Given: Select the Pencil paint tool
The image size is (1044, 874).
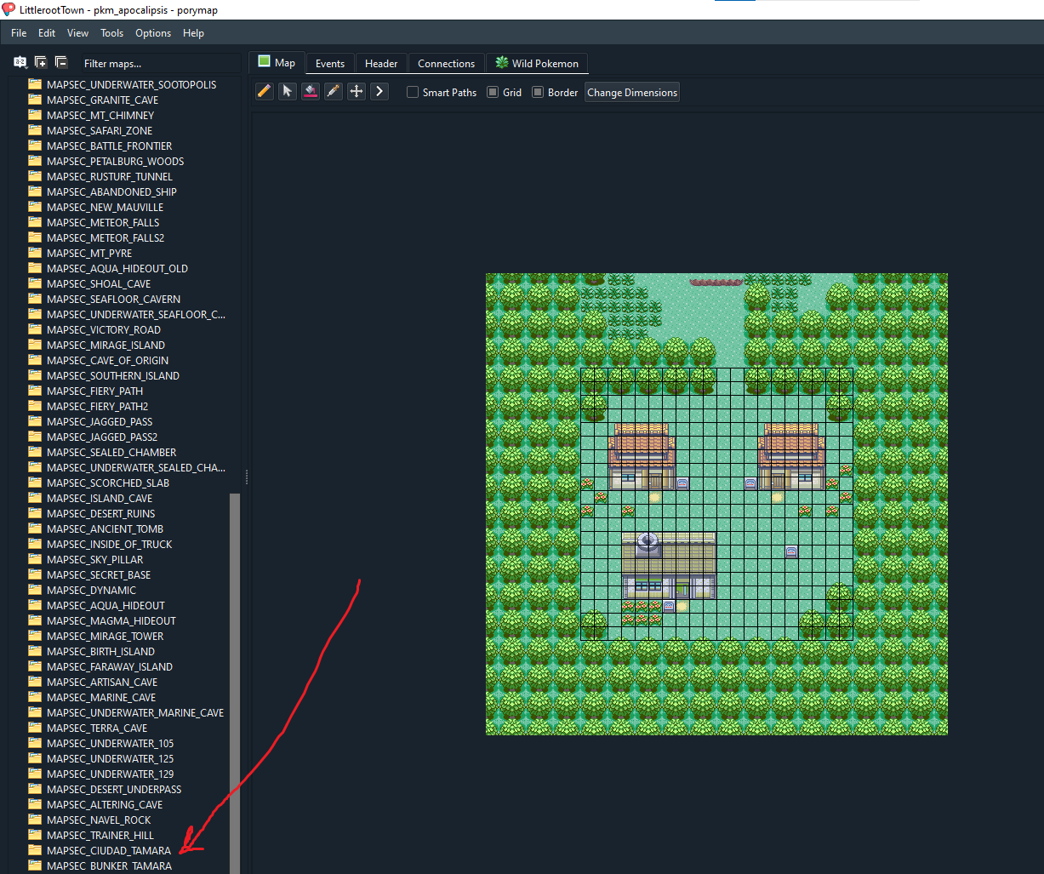Looking at the screenshot, I should (x=265, y=91).
